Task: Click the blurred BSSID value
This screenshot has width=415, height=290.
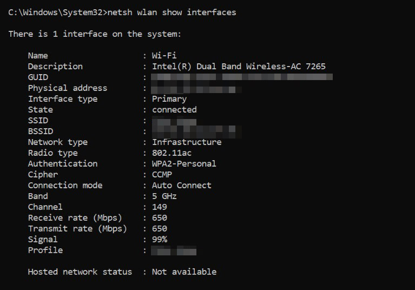Action: pos(196,132)
